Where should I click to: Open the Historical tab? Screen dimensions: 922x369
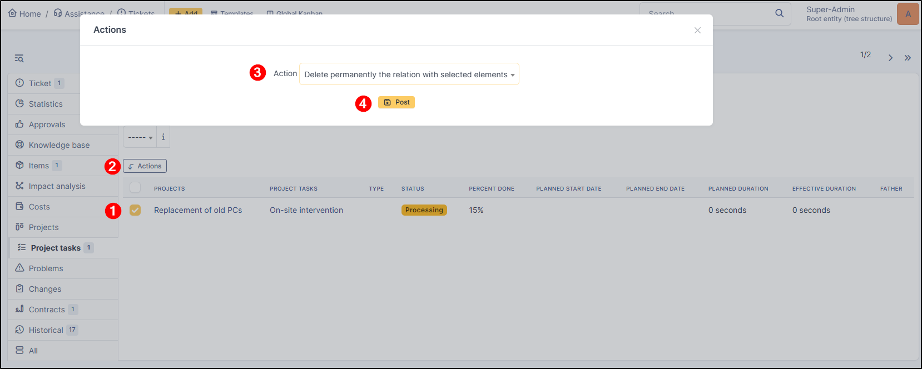point(46,330)
